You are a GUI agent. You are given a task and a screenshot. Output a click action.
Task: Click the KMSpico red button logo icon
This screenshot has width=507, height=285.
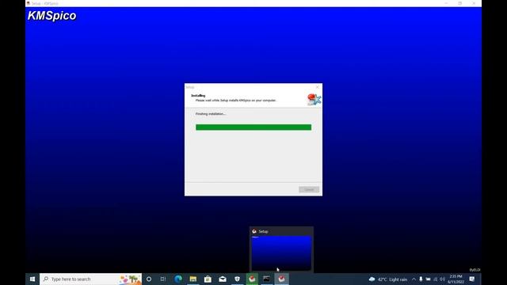point(314,99)
